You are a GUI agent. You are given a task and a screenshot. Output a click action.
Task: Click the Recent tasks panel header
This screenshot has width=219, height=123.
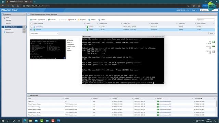122,96
